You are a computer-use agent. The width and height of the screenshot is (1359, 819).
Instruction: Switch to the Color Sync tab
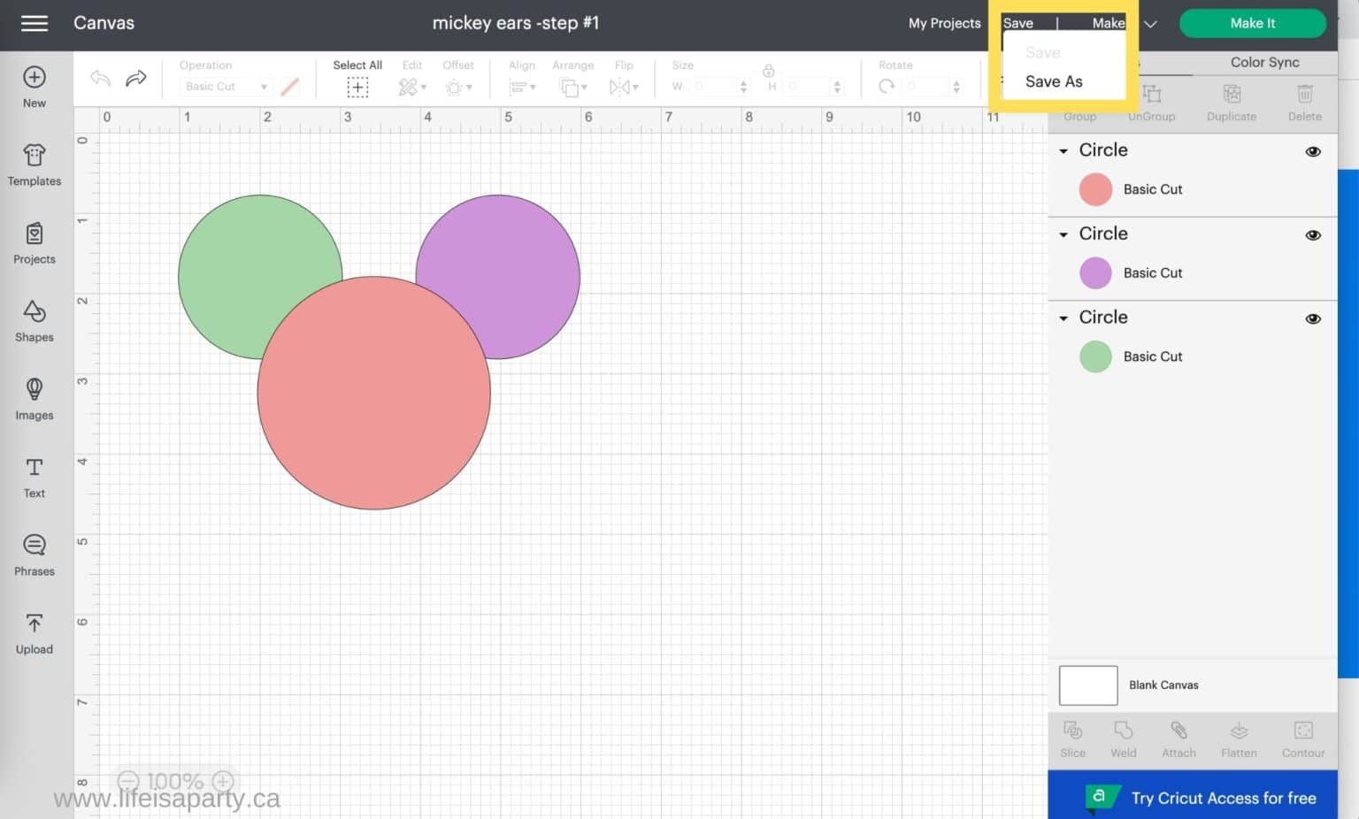[x=1264, y=62]
